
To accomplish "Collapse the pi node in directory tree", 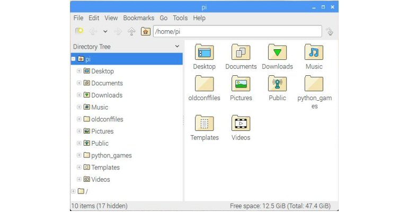I will tap(74, 59).
